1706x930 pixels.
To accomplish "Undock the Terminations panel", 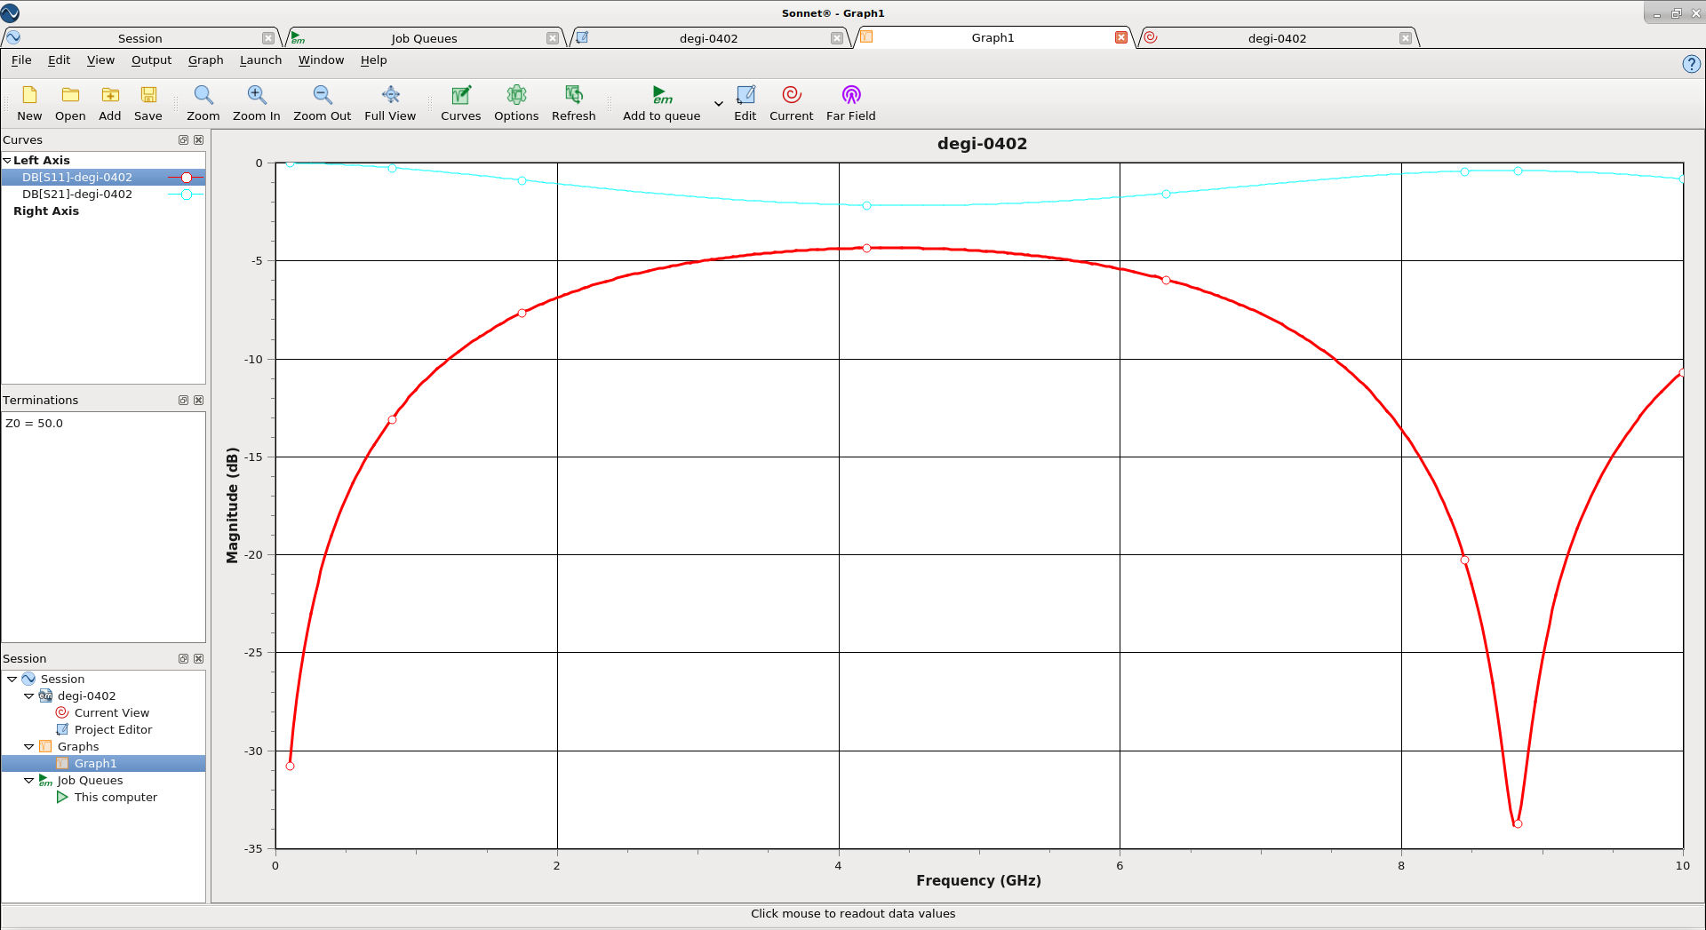I will point(183,401).
